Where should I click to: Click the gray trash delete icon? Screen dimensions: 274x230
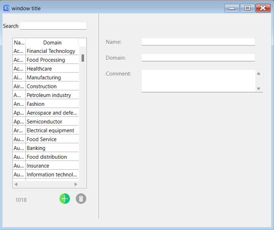click(x=81, y=199)
